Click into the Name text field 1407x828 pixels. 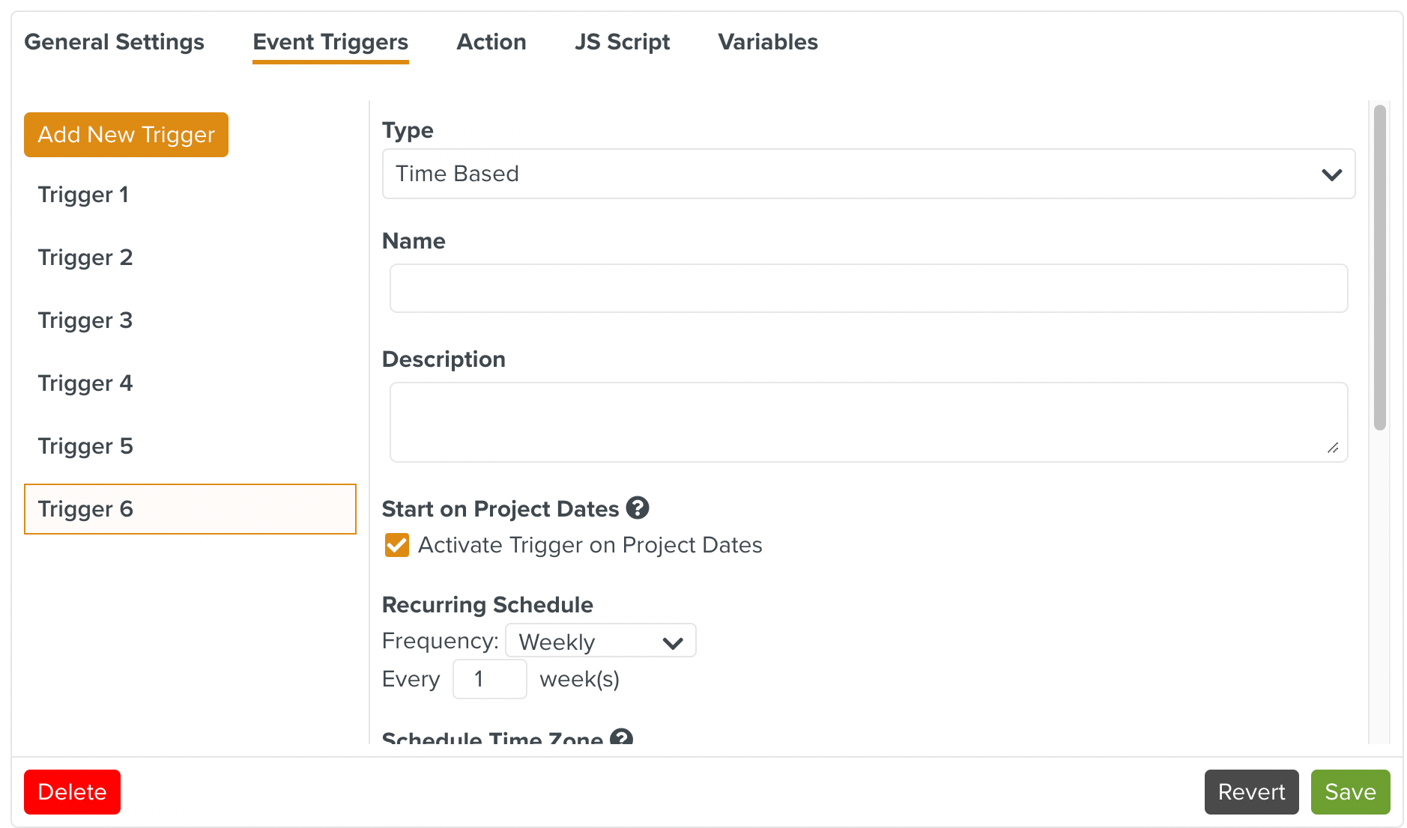(868, 288)
